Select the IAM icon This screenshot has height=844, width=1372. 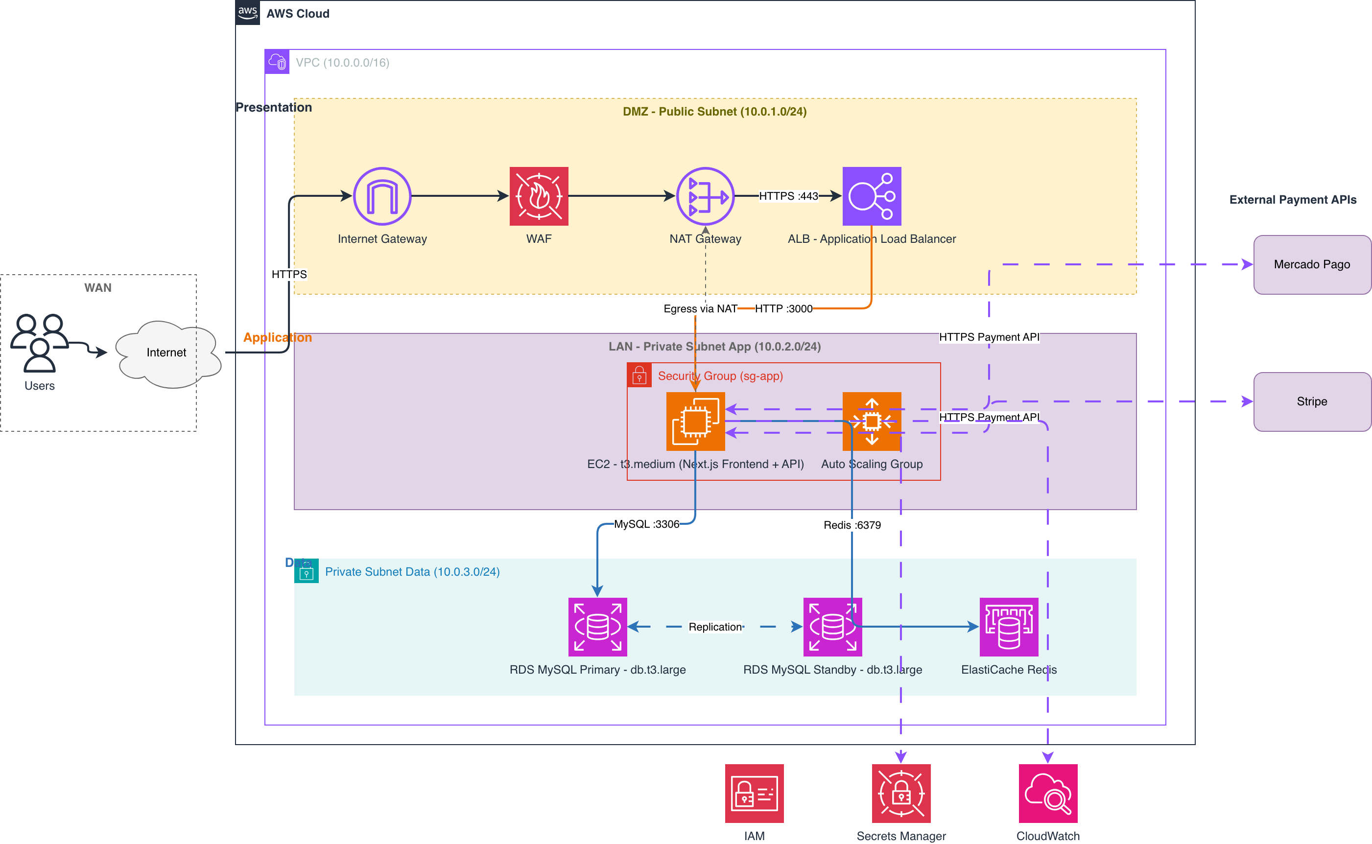[754, 793]
